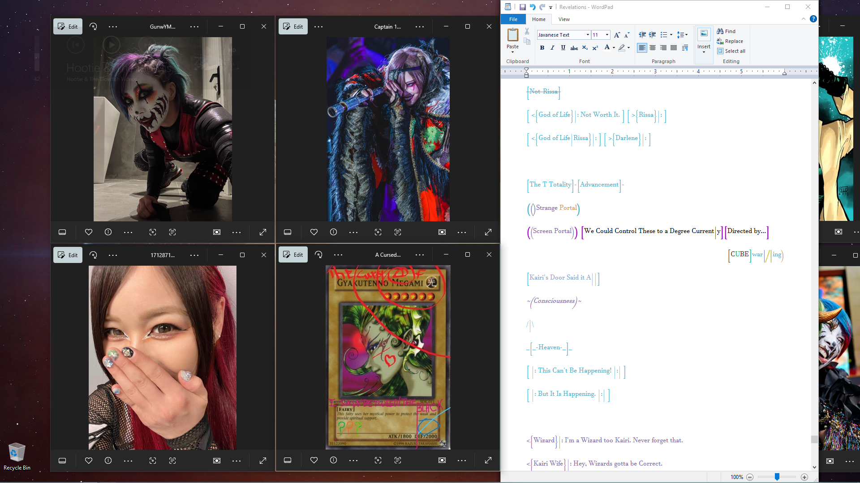The height and width of the screenshot is (483, 860).
Task: Customize Quick Access Toolbar dropdown
Action: coord(550,8)
